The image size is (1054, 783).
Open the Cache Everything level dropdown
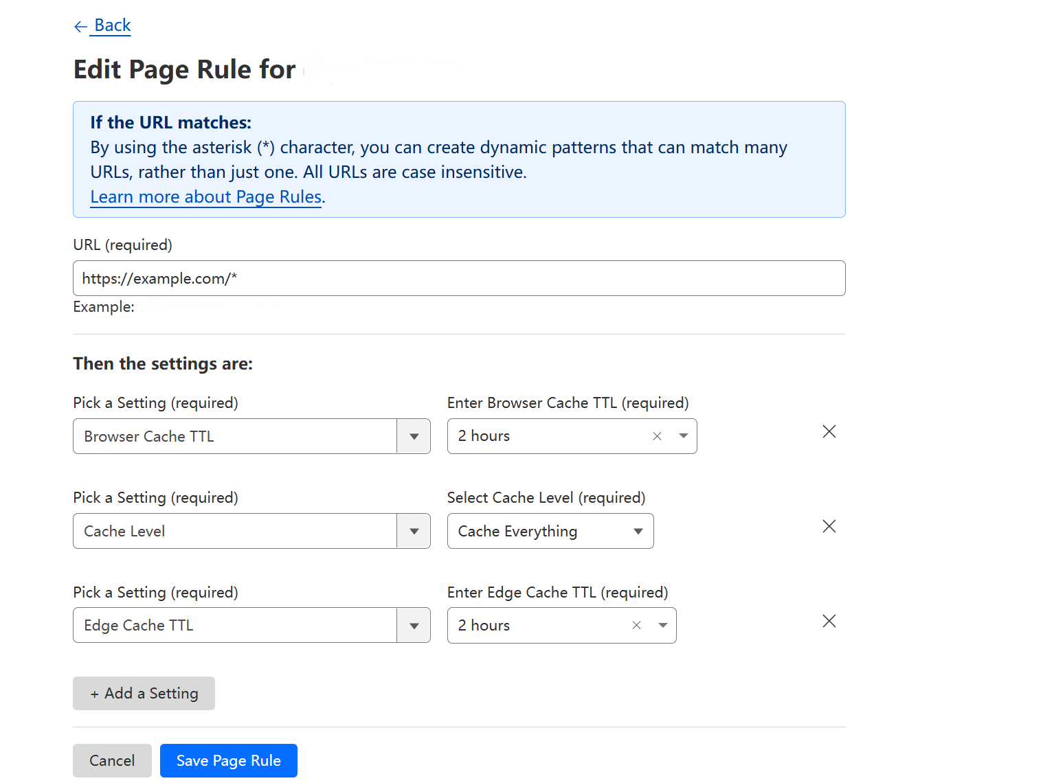(x=550, y=531)
